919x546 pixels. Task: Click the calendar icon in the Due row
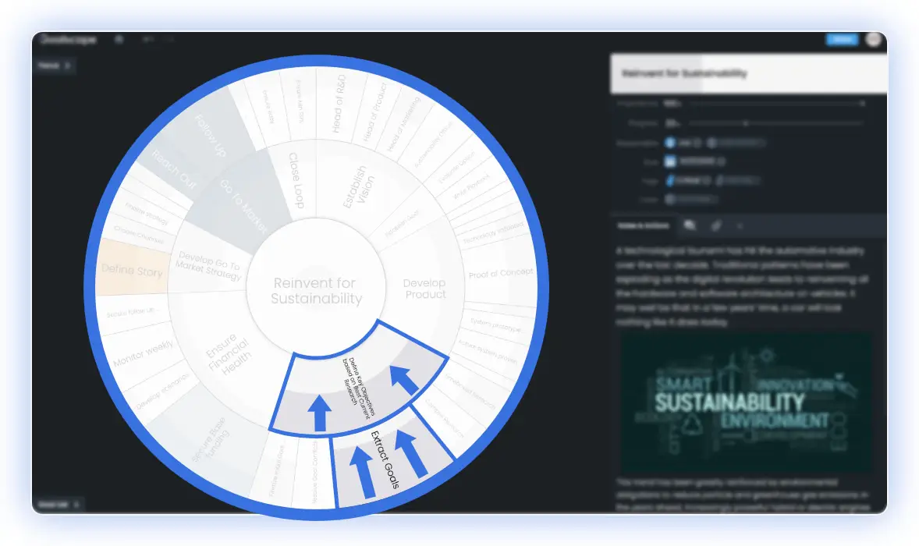(x=670, y=161)
